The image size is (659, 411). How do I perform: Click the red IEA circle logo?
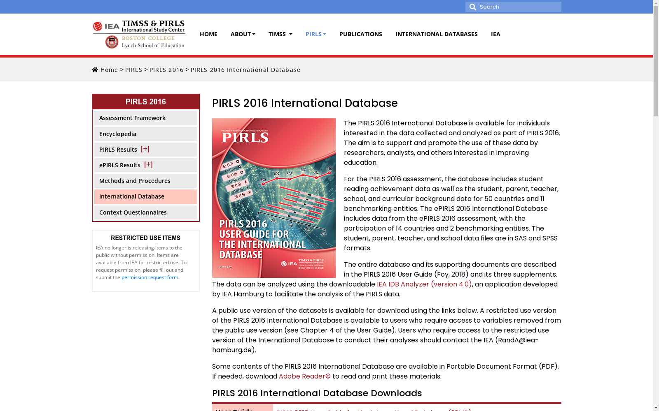tap(98, 25)
